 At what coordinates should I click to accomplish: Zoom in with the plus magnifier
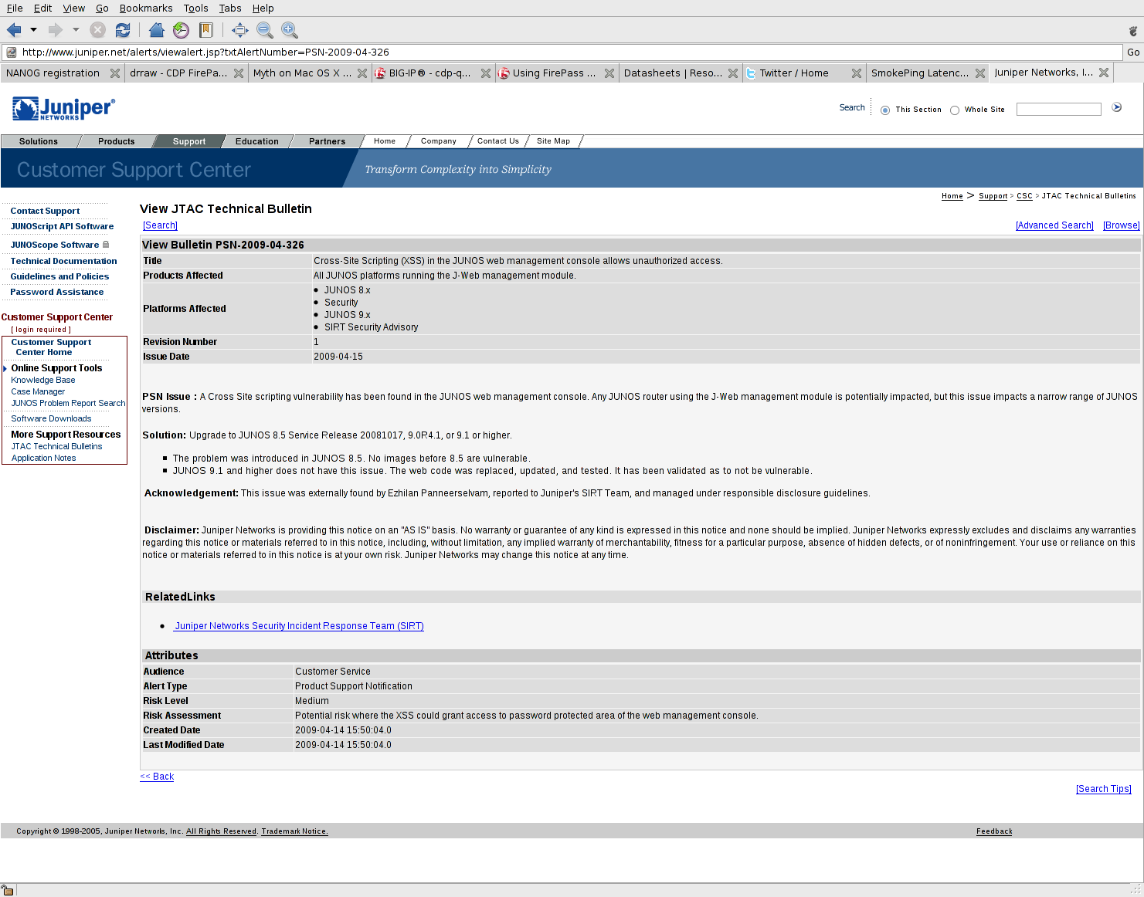[290, 30]
